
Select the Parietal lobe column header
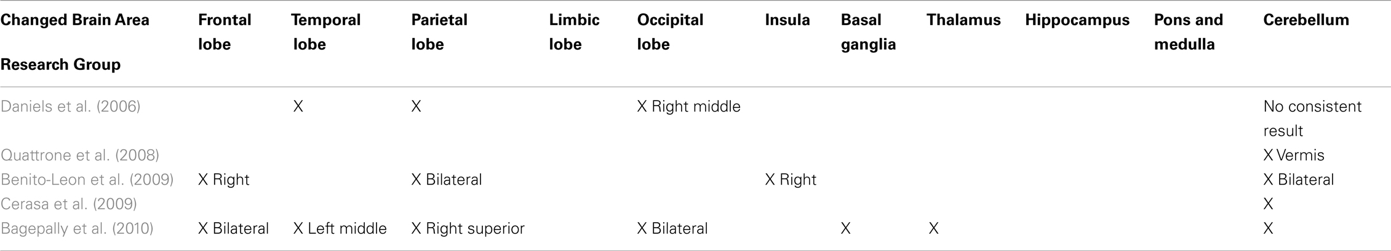point(439,32)
